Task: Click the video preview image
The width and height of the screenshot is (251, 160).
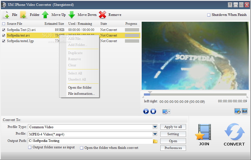Action: pyautogui.click(x=195, y=56)
